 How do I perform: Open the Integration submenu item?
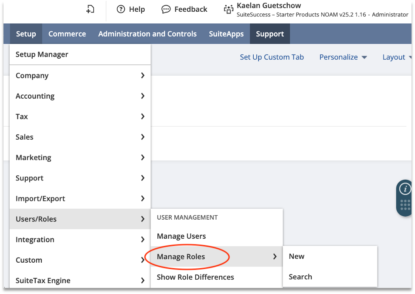pyautogui.click(x=80, y=240)
